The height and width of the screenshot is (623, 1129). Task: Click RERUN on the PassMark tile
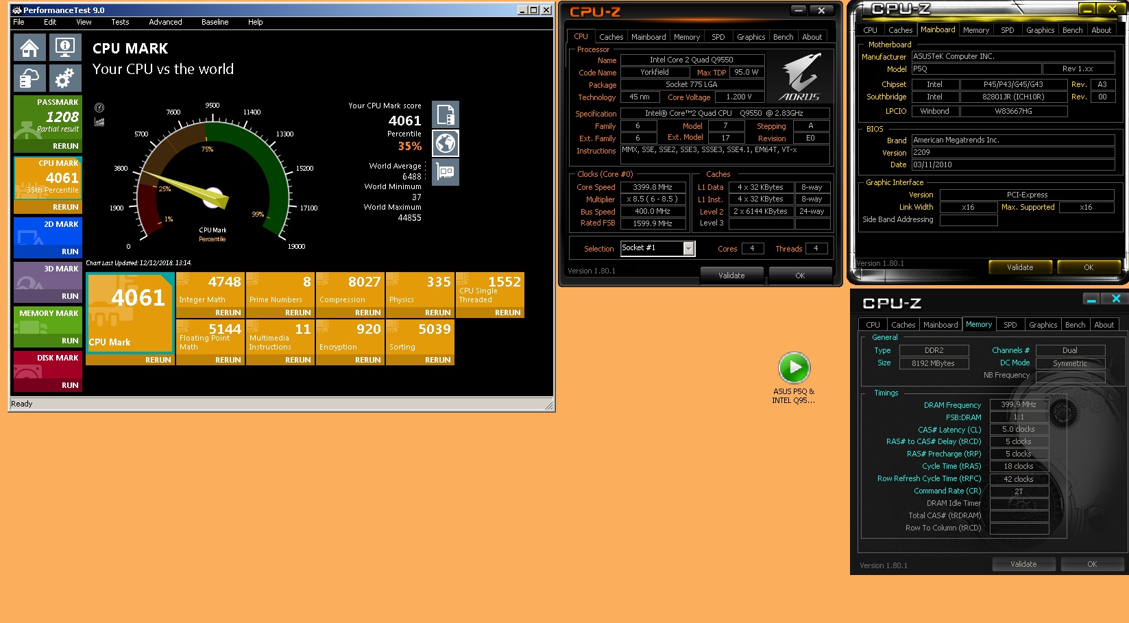click(66, 146)
